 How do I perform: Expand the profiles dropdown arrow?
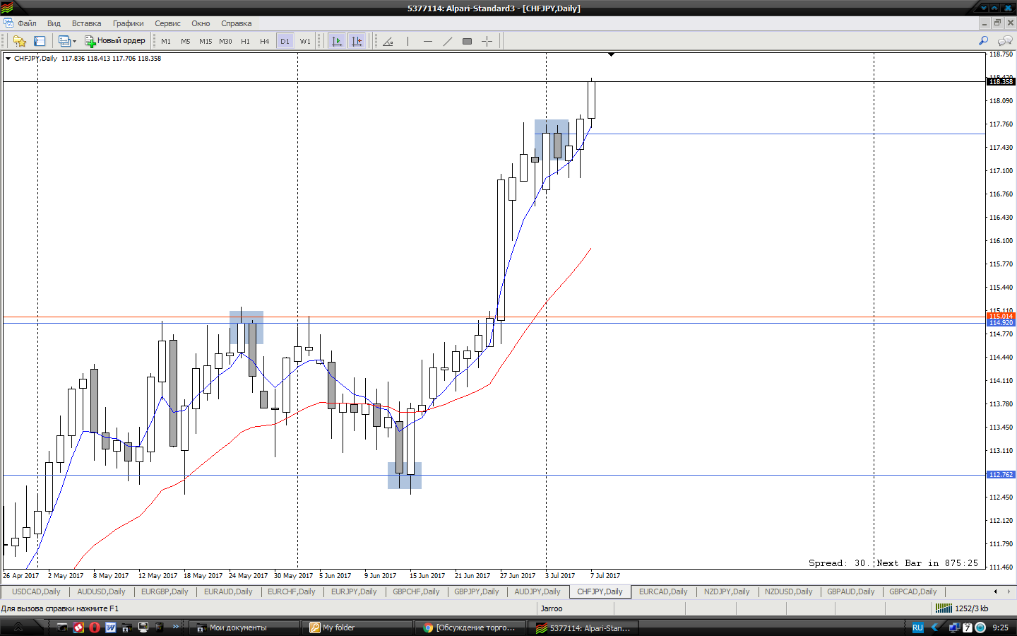74,41
